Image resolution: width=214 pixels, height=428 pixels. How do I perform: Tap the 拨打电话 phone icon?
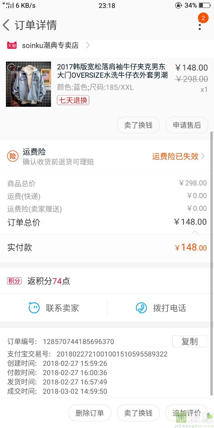tap(141, 308)
